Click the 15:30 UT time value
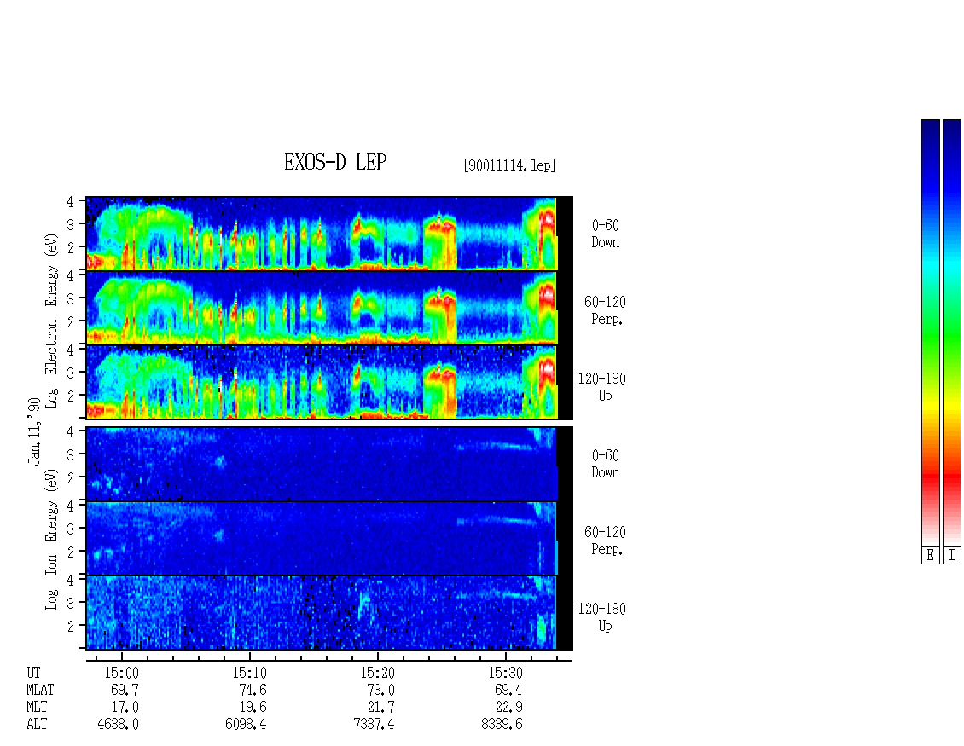This screenshot has width=964, height=746. click(505, 673)
